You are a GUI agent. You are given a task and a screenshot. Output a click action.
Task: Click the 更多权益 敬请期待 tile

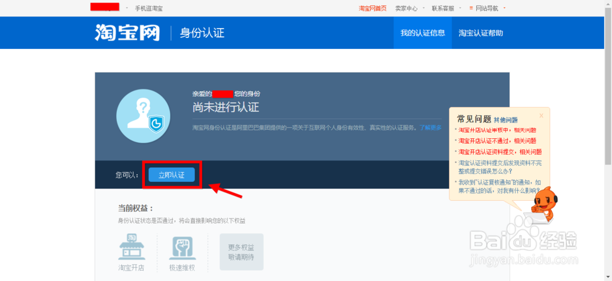242,252
